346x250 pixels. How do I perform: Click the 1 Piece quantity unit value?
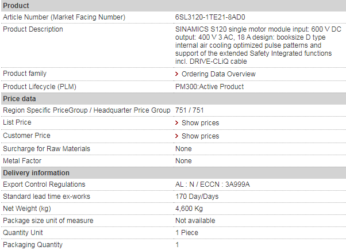pyautogui.click(x=187, y=233)
